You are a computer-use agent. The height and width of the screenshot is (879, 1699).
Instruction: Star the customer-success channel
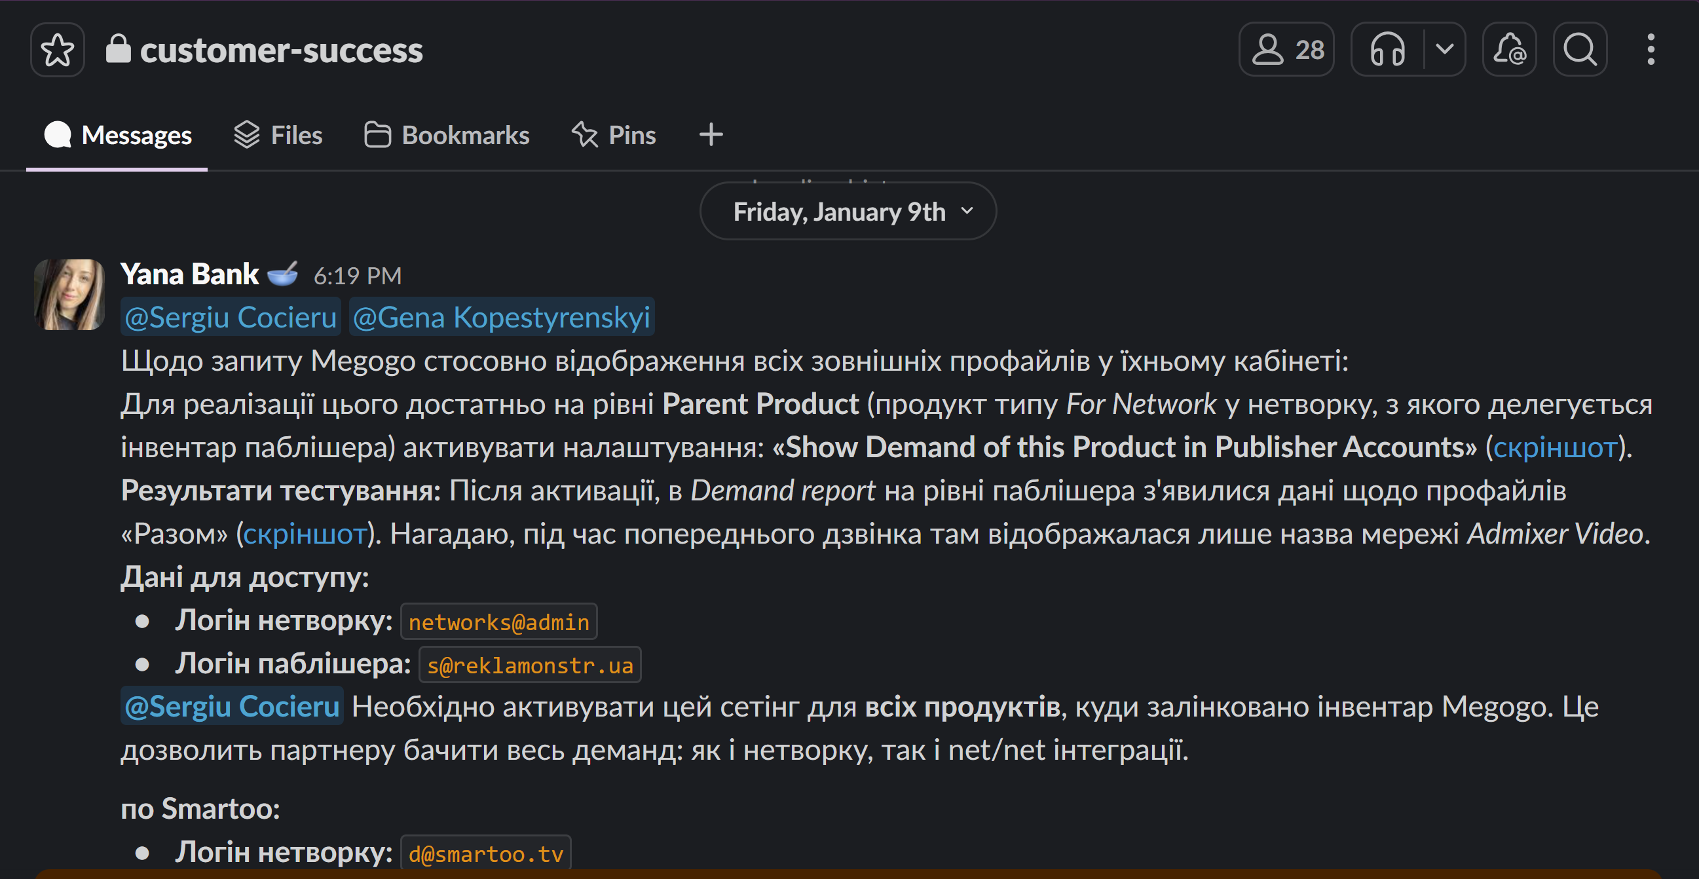click(x=58, y=50)
